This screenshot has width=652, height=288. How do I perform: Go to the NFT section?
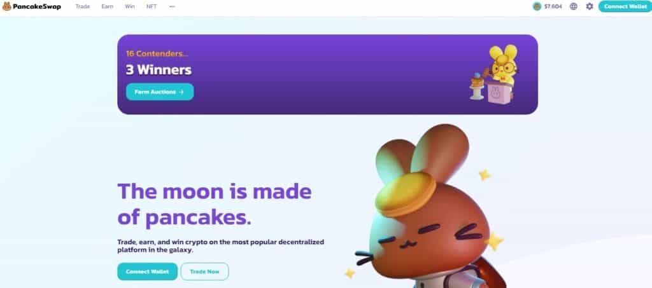click(x=152, y=6)
